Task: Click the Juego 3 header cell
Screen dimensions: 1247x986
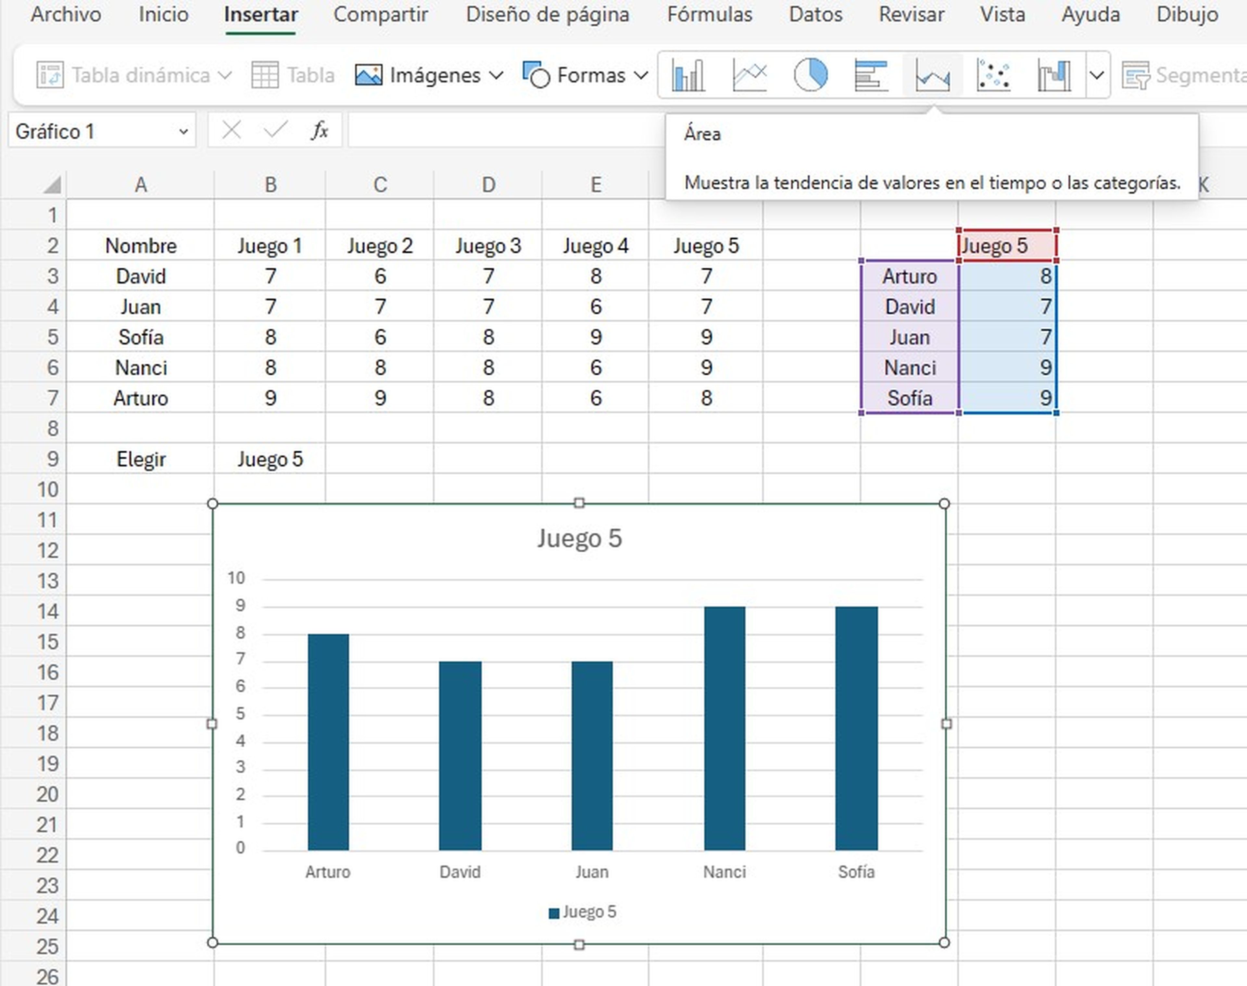Action: point(488,245)
